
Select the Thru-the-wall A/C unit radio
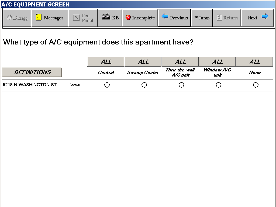click(x=181, y=85)
